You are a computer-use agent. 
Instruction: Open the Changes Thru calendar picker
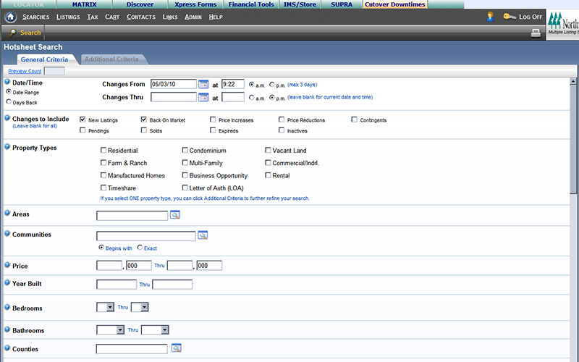pos(203,97)
